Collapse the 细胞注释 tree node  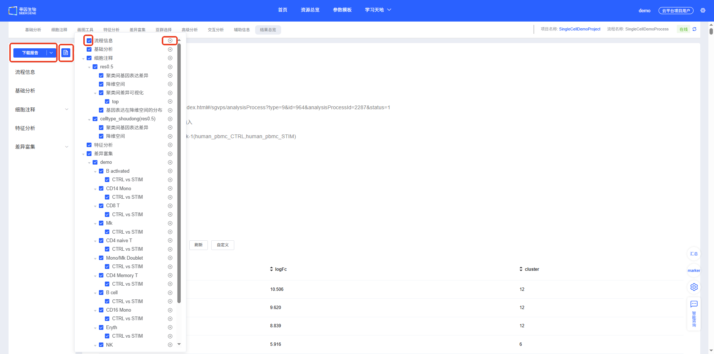83,59
